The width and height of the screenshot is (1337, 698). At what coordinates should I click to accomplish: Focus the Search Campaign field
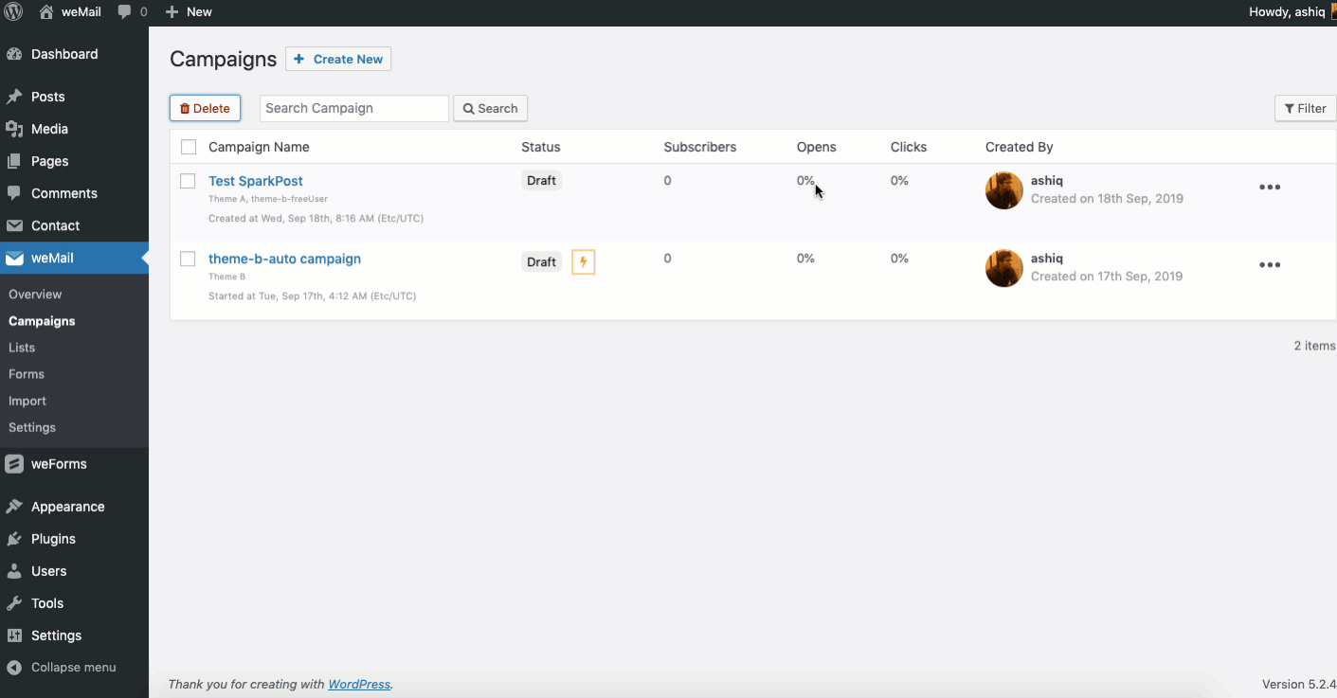pyautogui.click(x=354, y=108)
